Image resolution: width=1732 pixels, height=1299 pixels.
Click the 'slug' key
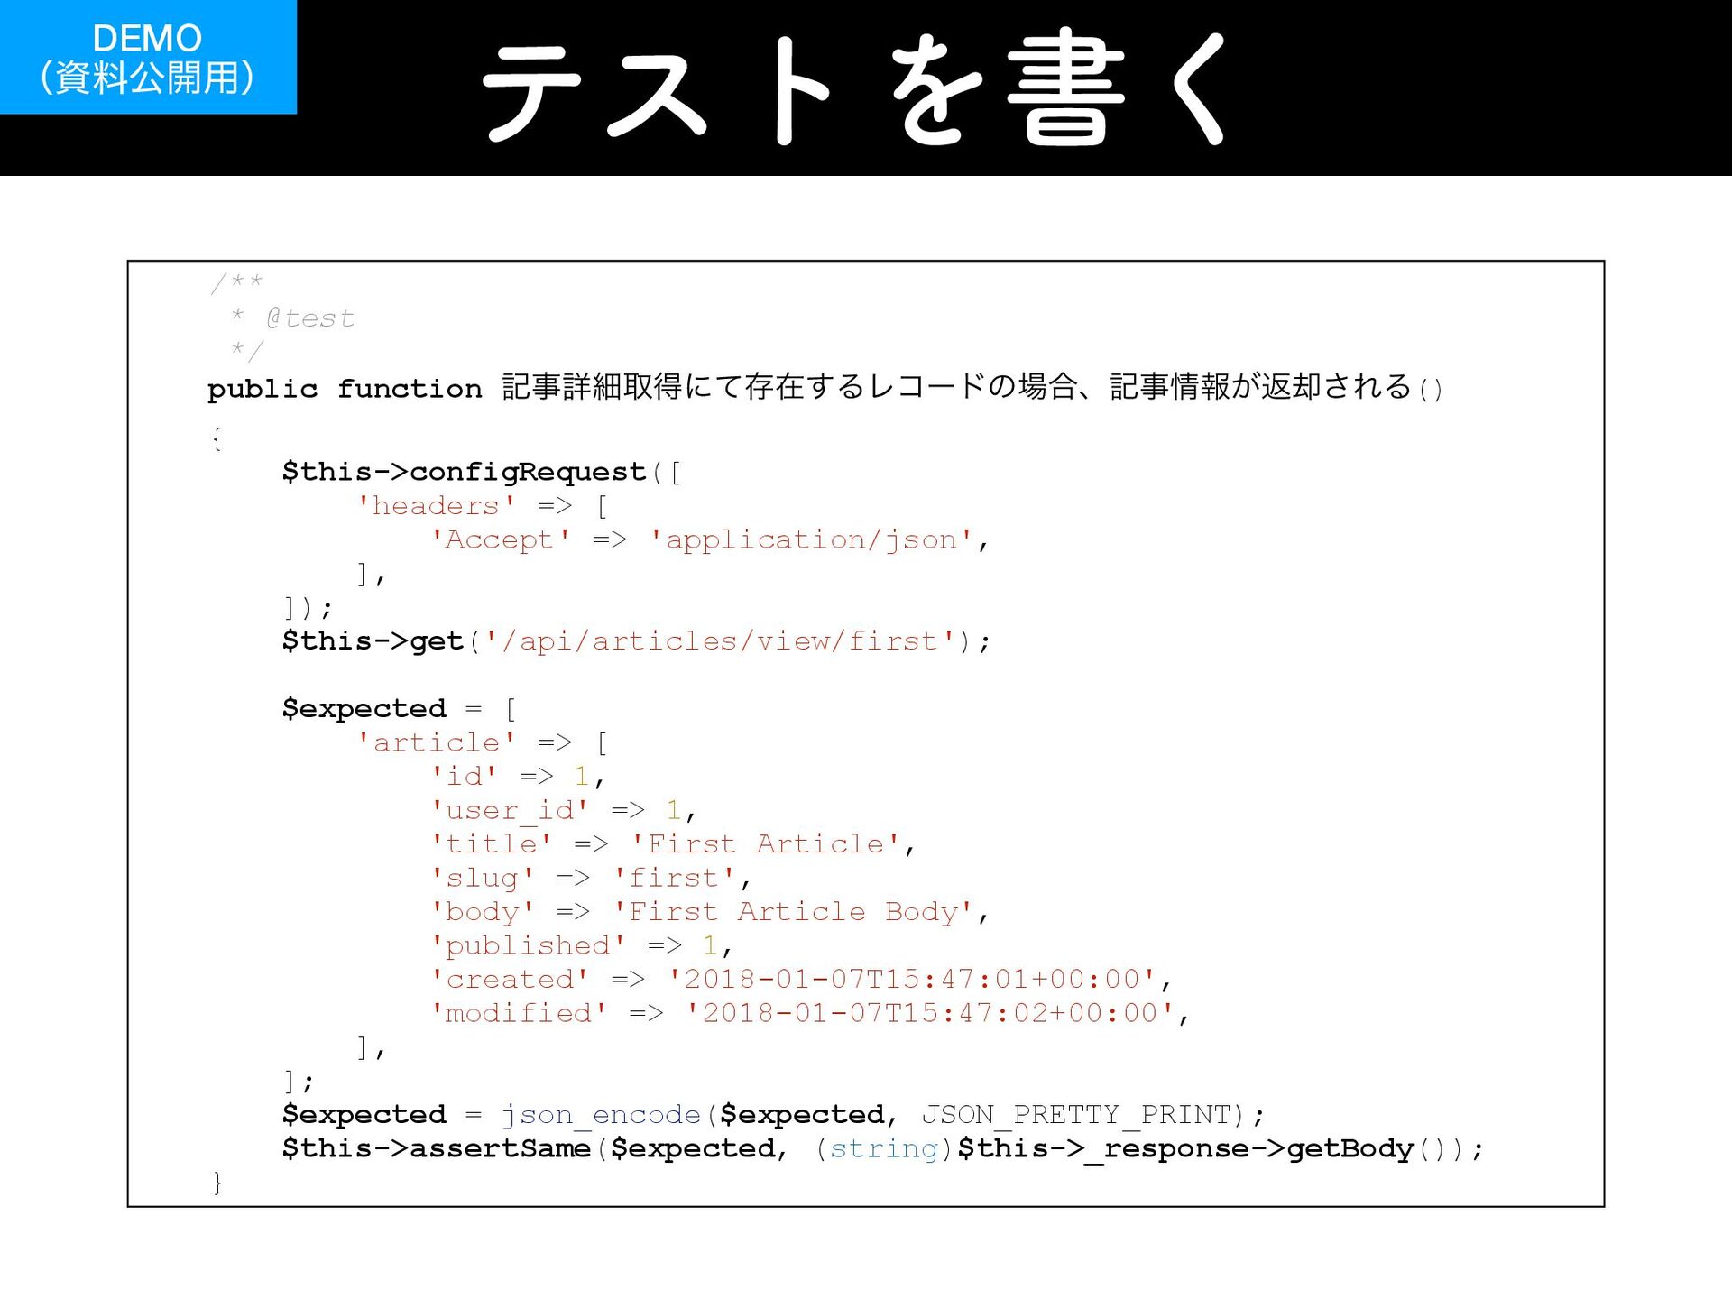pos(483,878)
